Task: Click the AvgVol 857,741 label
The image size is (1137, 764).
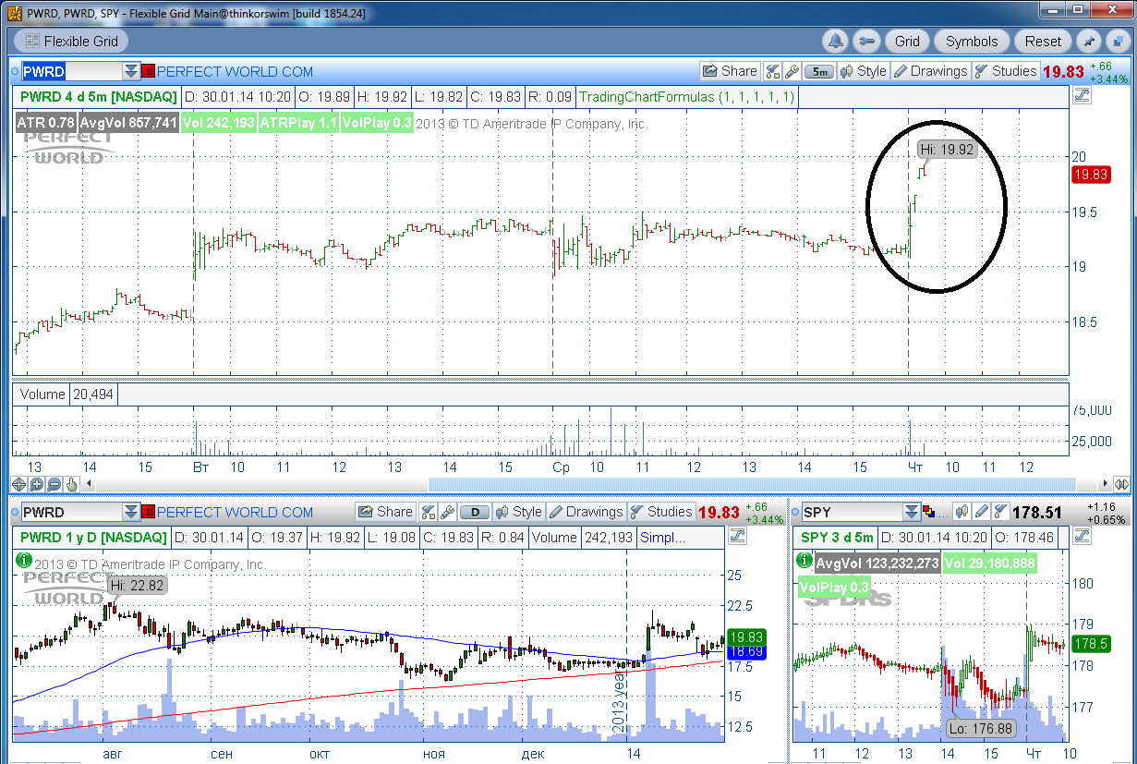Action: coord(127,123)
